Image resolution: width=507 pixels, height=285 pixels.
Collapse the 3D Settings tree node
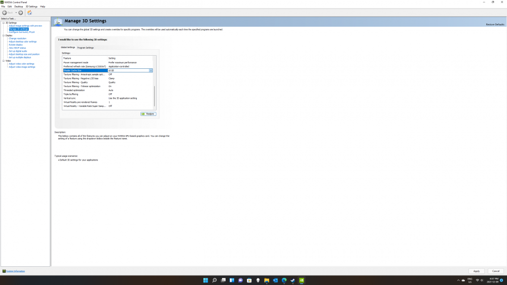[x=4, y=23]
